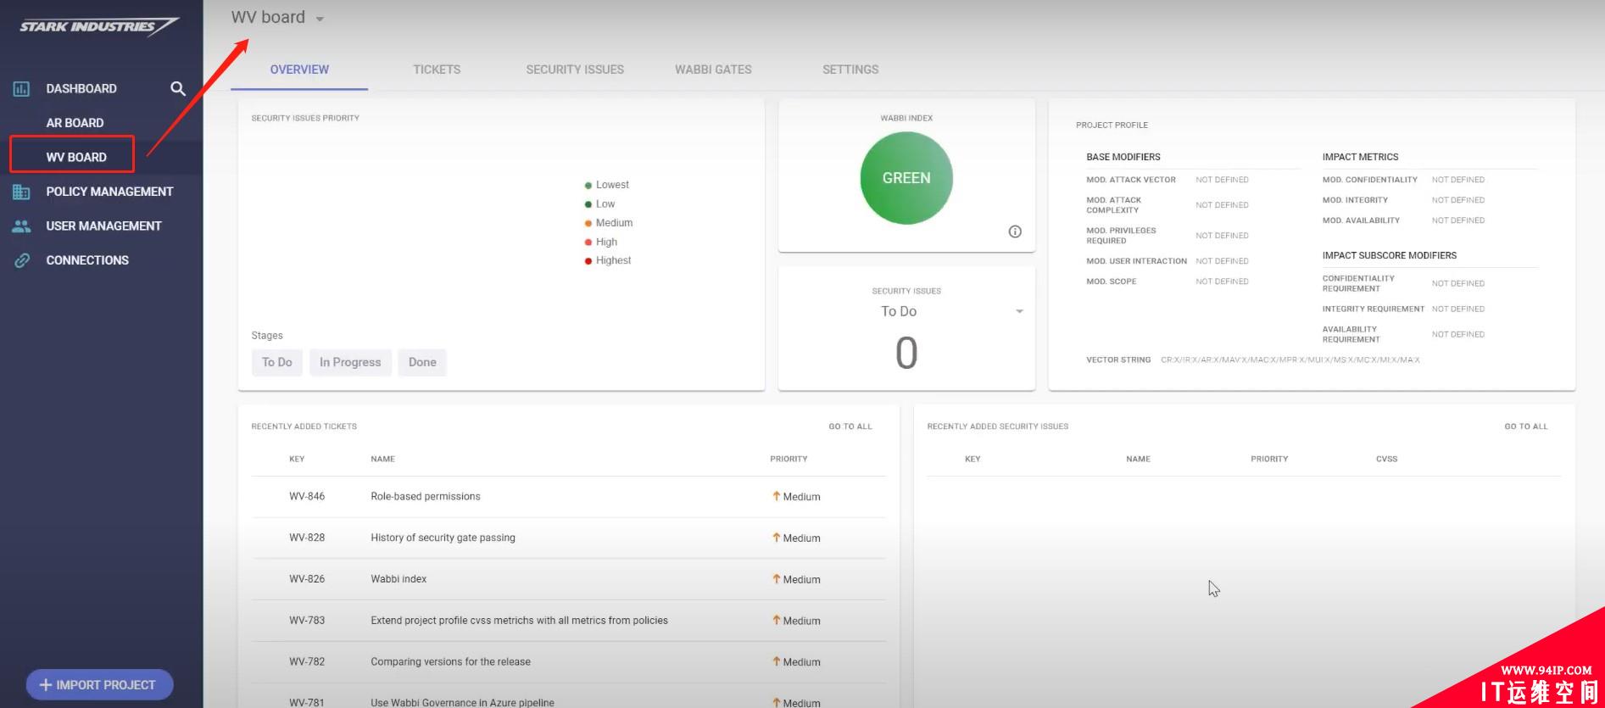Toggle the In Progress stage filter
Viewport: 1605px width, 708px height.
(349, 362)
